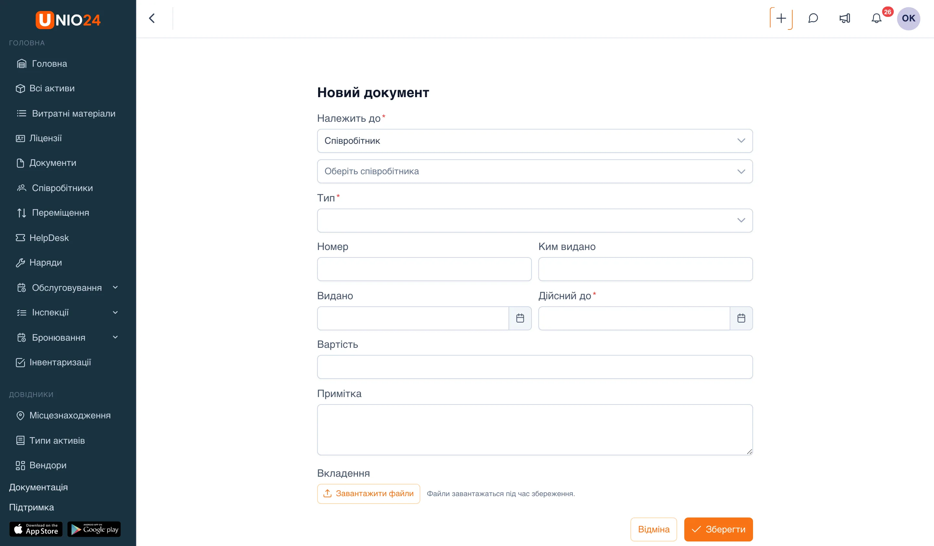Click the megaphone announcements icon
The width and height of the screenshot is (934, 546).
pos(845,18)
